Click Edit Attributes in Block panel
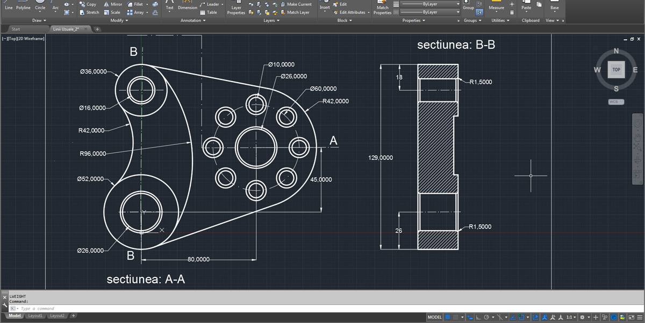The height and width of the screenshot is (323, 645). pyautogui.click(x=349, y=12)
